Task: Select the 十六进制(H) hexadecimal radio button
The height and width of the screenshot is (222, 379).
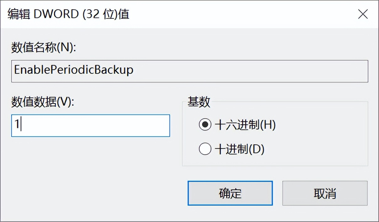Action: (205, 125)
